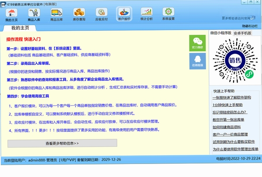Image resolution: width=262 pixels, height=177 pixels.
Task: Open 为什么要使用软件管理出库单 link
Action: coord(235,149)
